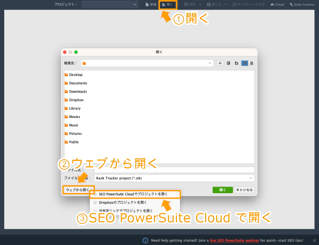Screen dimensions: 319x245
Task: Open the Rank Tracker project file type dropdown
Action: pyautogui.click(x=174, y=178)
